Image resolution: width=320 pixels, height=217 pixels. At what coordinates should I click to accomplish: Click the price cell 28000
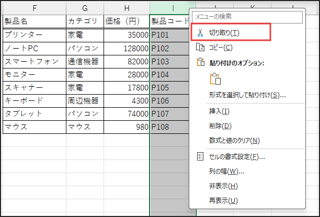(x=127, y=75)
